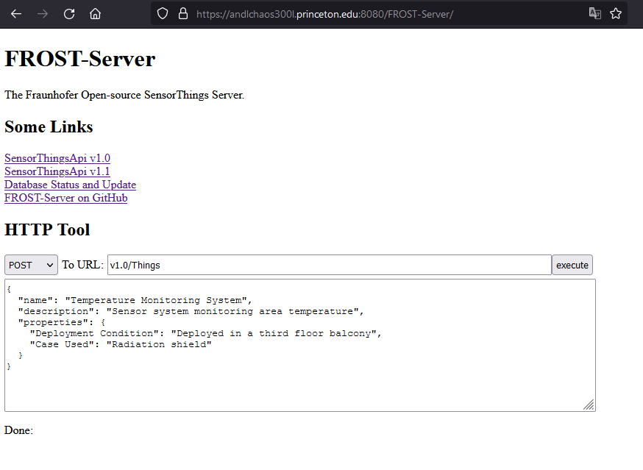The height and width of the screenshot is (470, 643).
Task: Reload the FROST-Server page
Action: tap(69, 13)
